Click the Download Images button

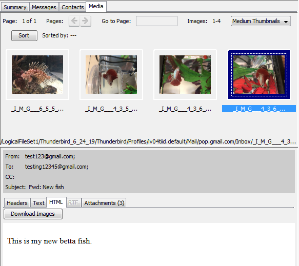(33, 214)
